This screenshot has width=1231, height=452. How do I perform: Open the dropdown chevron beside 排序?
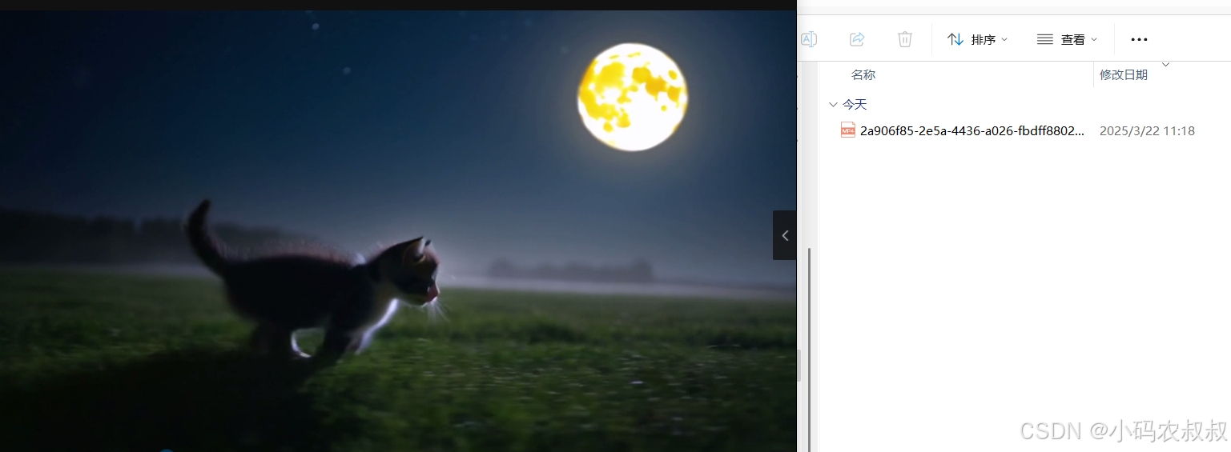click(1004, 40)
